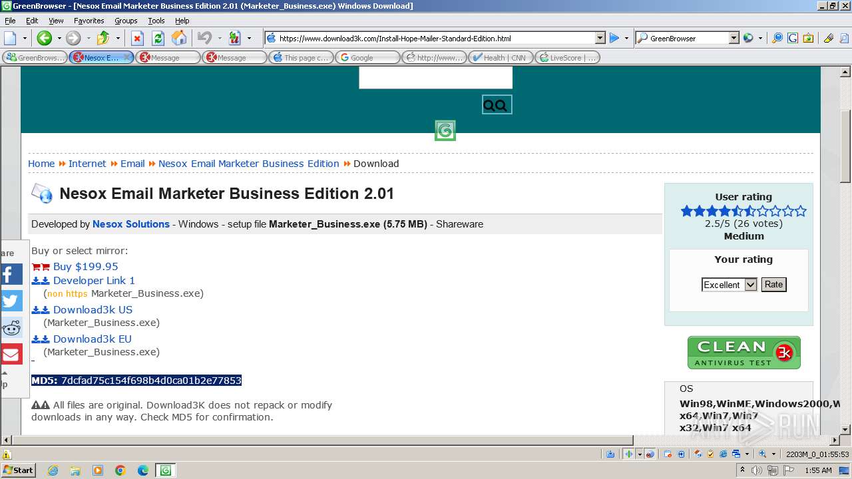Open the Tools menu

(x=156, y=21)
